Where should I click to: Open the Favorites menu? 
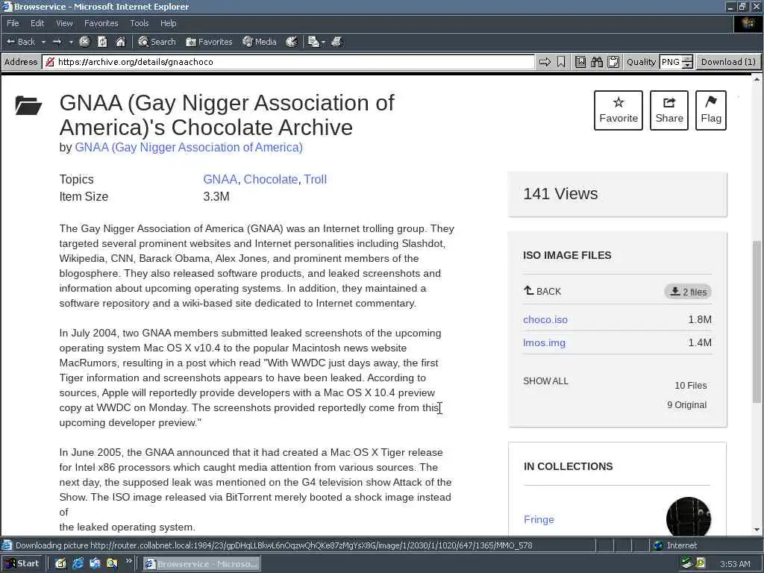pyautogui.click(x=101, y=23)
